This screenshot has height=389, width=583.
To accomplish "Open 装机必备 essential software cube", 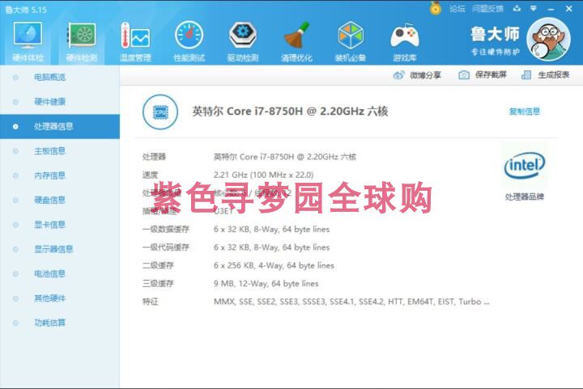I will pos(351,41).
